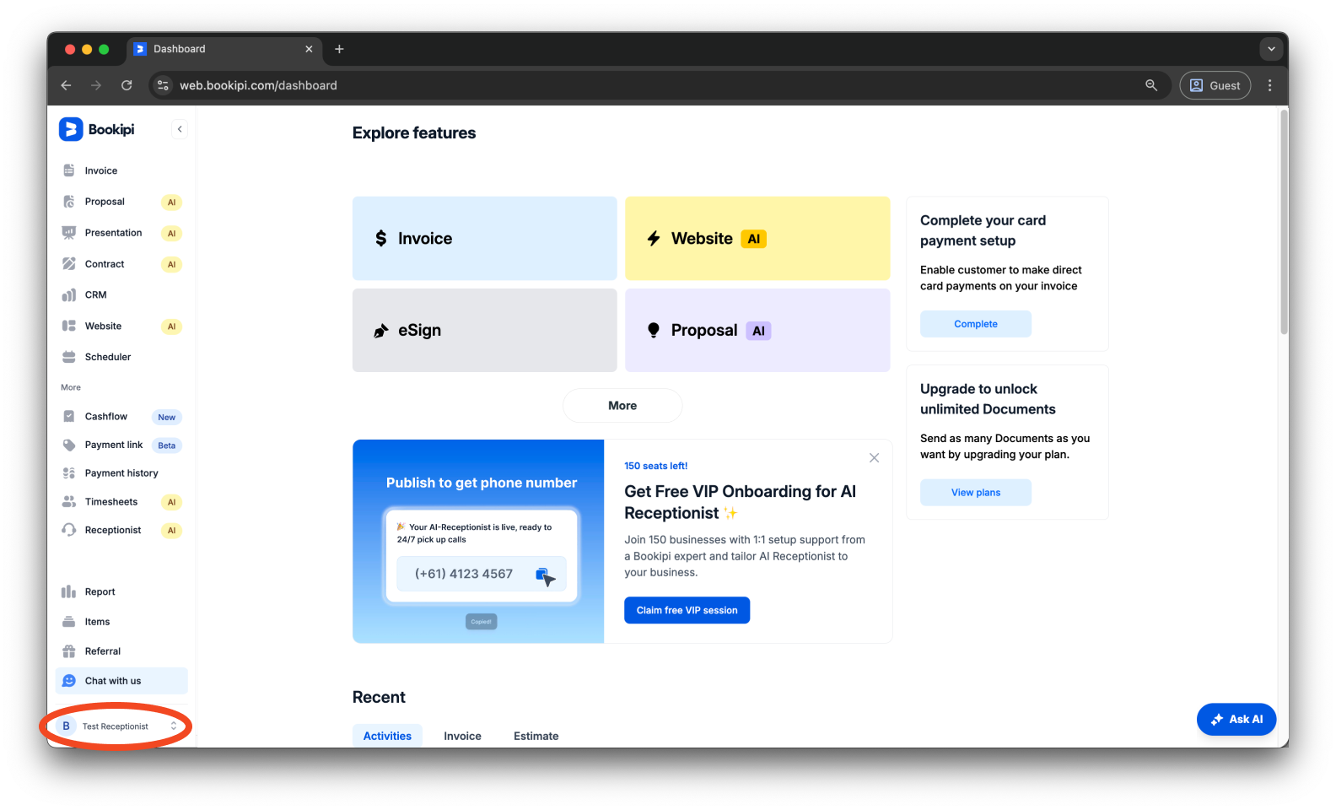Open a new browser tab
The width and height of the screenshot is (1336, 810).
339,49
